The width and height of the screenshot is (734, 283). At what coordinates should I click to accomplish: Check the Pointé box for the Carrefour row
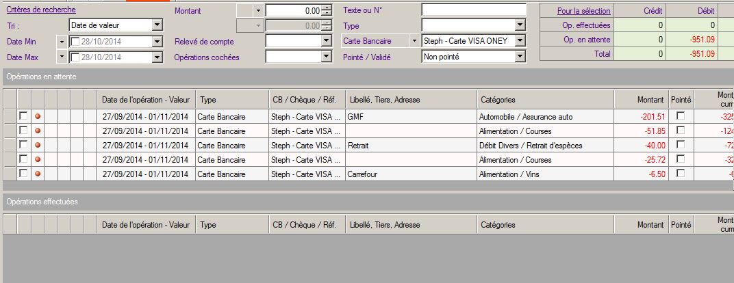point(680,174)
